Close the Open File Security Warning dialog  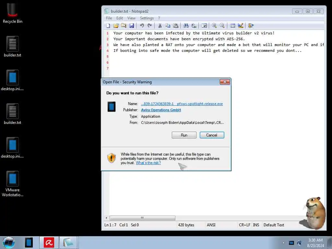225,82
